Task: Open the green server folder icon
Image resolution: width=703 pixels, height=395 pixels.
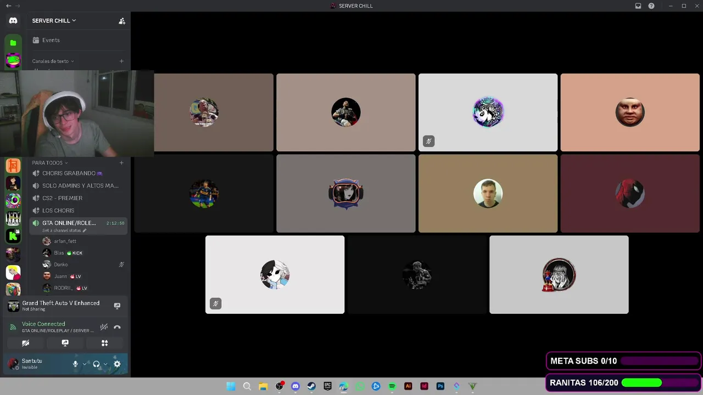Action: pyautogui.click(x=13, y=43)
